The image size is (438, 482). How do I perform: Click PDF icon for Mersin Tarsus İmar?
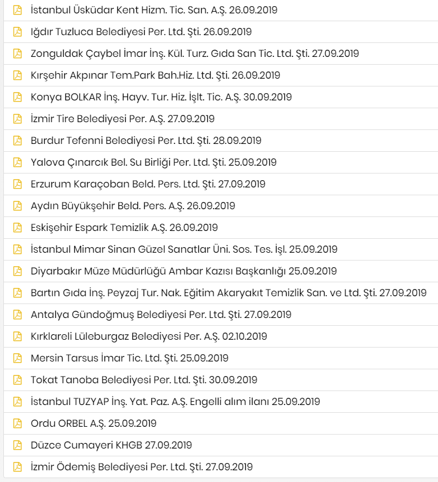pos(17,358)
